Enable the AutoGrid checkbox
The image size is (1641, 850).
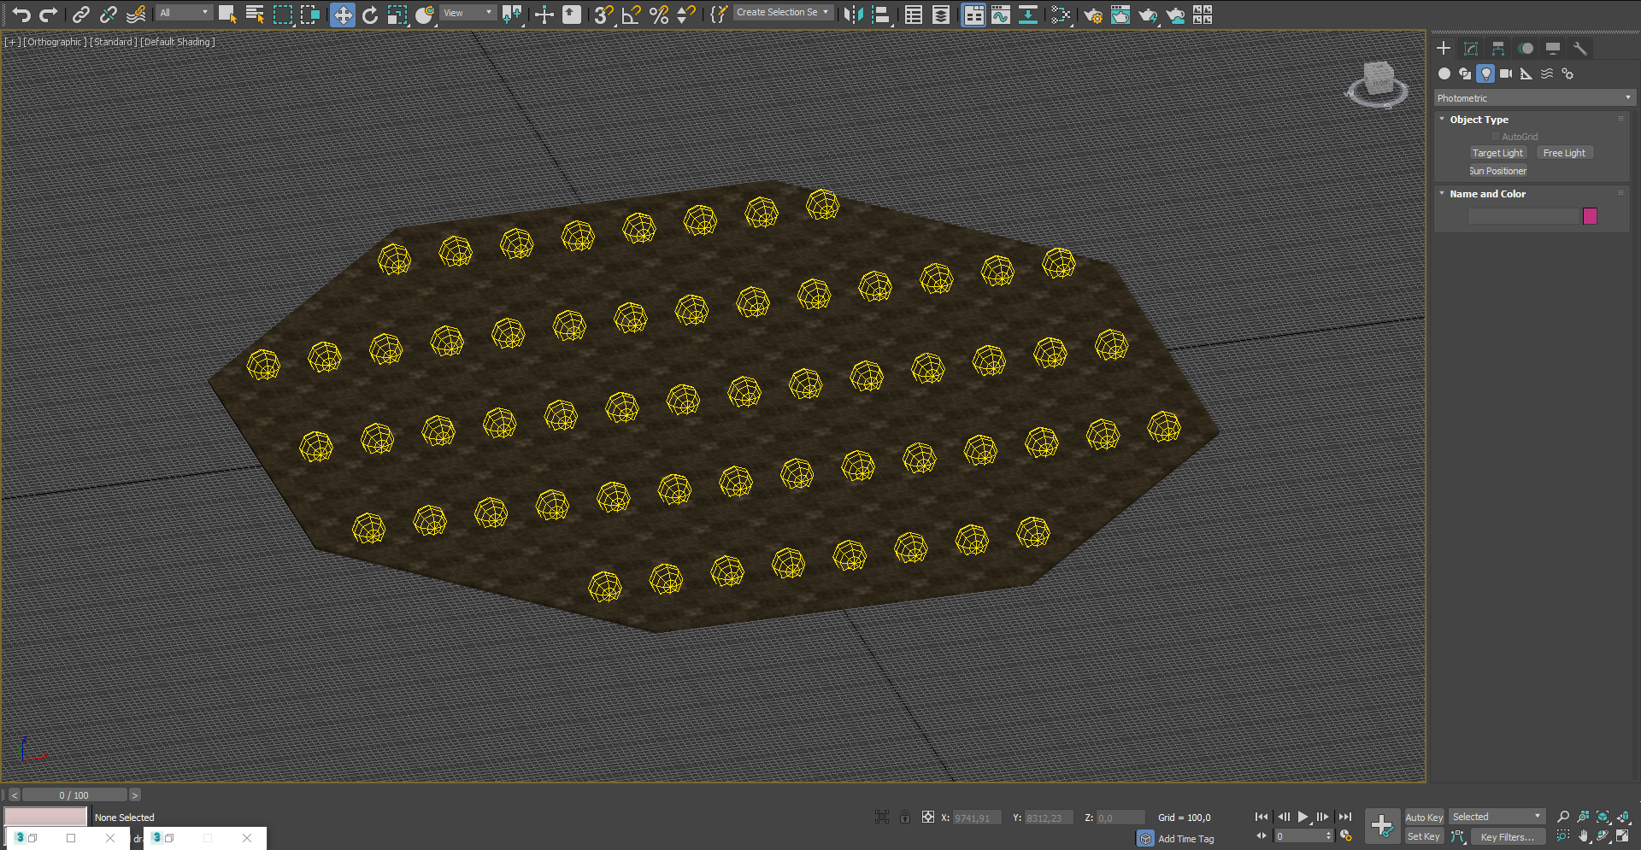click(x=1496, y=137)
